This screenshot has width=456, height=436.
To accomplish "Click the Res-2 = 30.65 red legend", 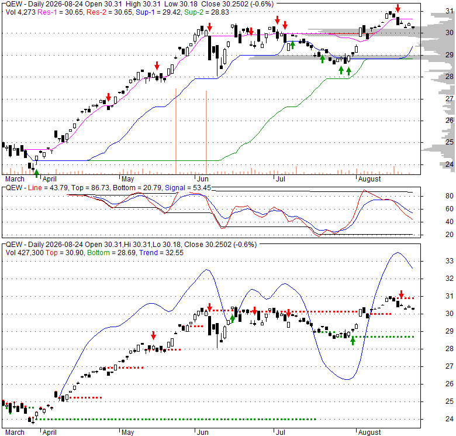I will pos(109,12).
